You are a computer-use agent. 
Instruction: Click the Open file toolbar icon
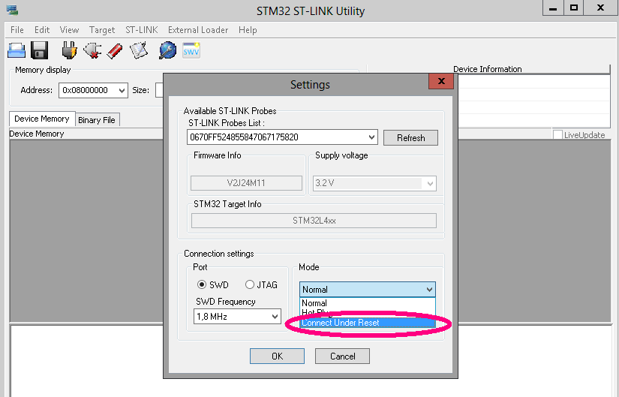(x=17, y=50)
